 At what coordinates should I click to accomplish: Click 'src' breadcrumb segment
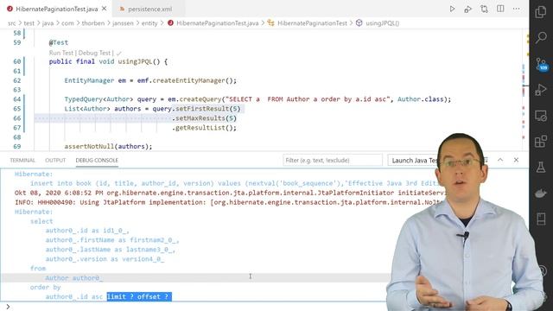point(11,23)
